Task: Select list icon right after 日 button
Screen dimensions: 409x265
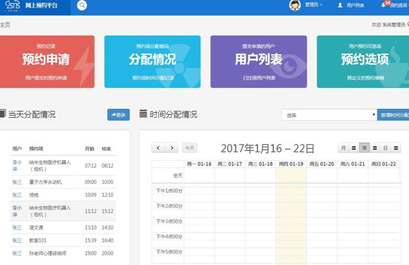Action: point(396,148)
